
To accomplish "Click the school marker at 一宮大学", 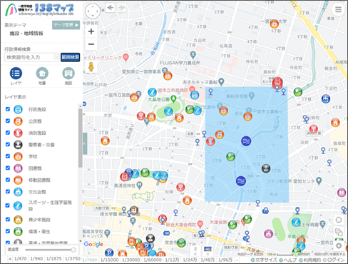I will click(x=275, y=24).
